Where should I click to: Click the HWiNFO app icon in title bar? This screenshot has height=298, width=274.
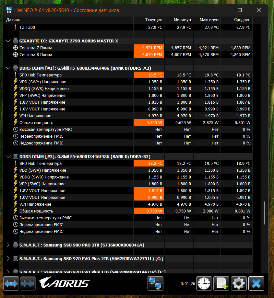(9, 10)
